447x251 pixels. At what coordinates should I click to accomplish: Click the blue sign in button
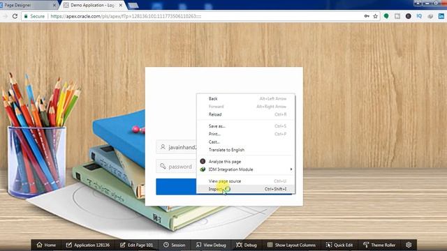point(176,187)
